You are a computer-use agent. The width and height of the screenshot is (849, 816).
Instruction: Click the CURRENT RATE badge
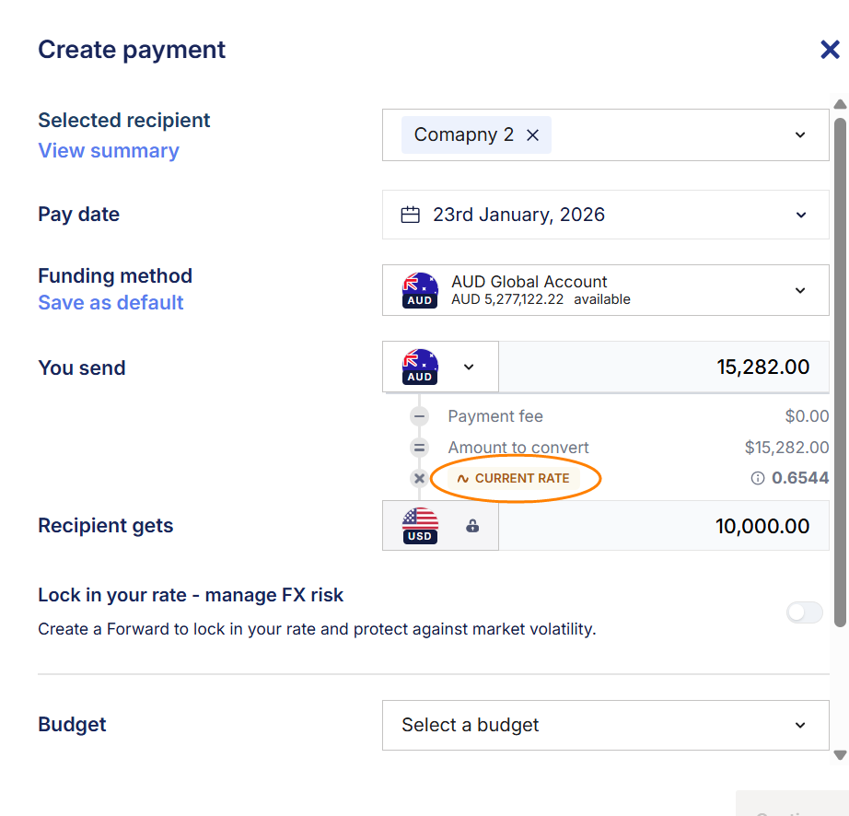pyautogui.click(x=514, y=478)
